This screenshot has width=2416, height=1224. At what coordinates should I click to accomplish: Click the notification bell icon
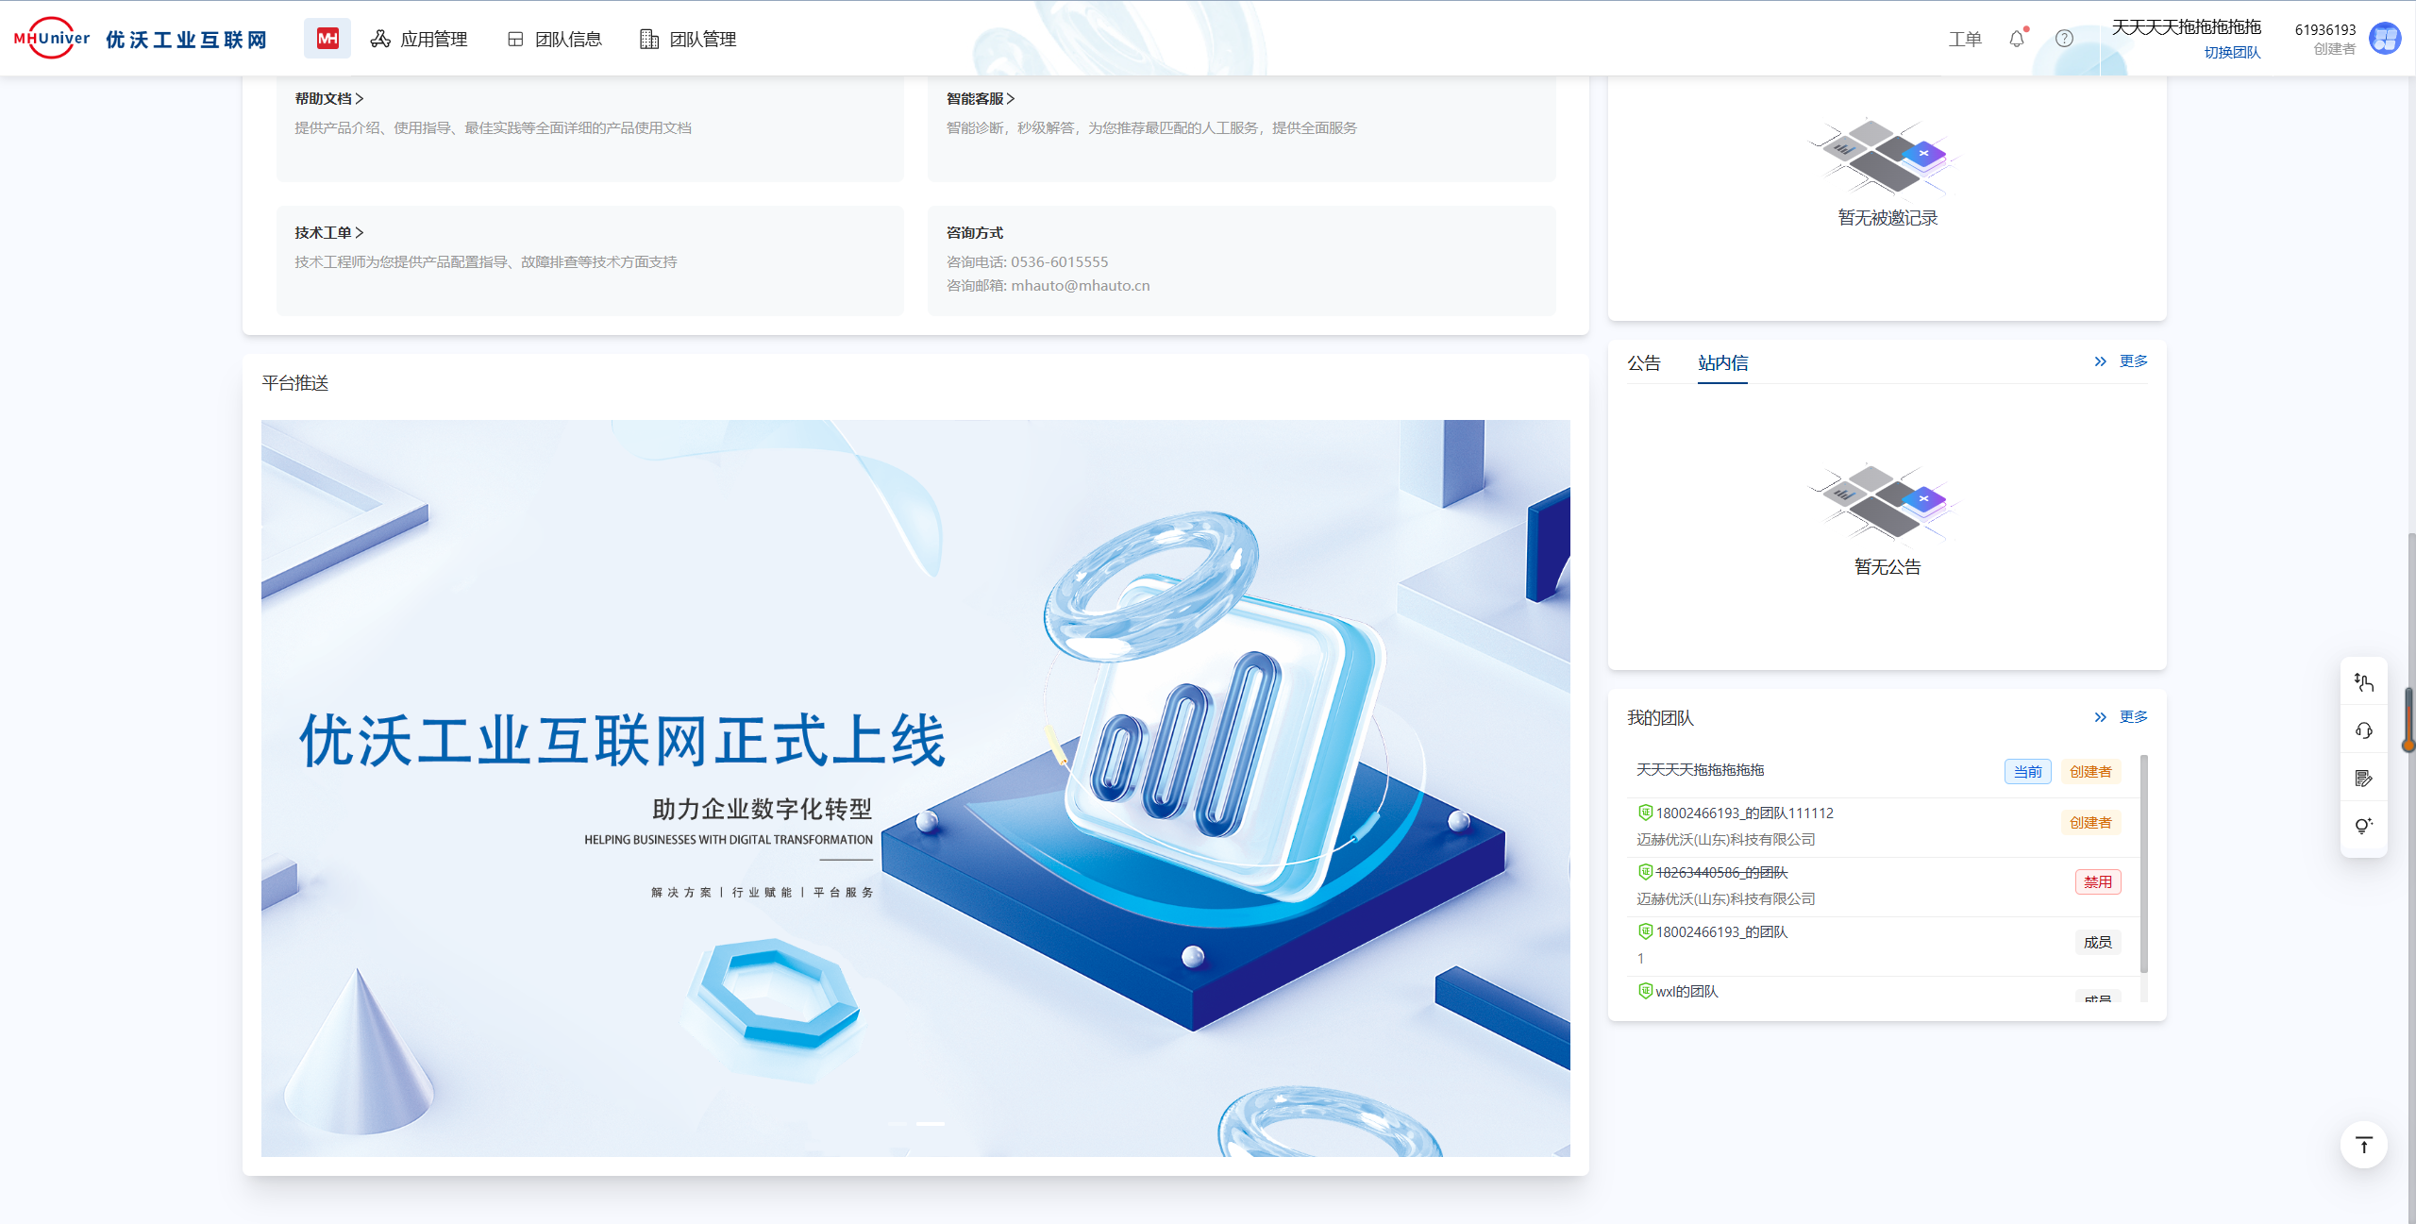coord(2017,39)
